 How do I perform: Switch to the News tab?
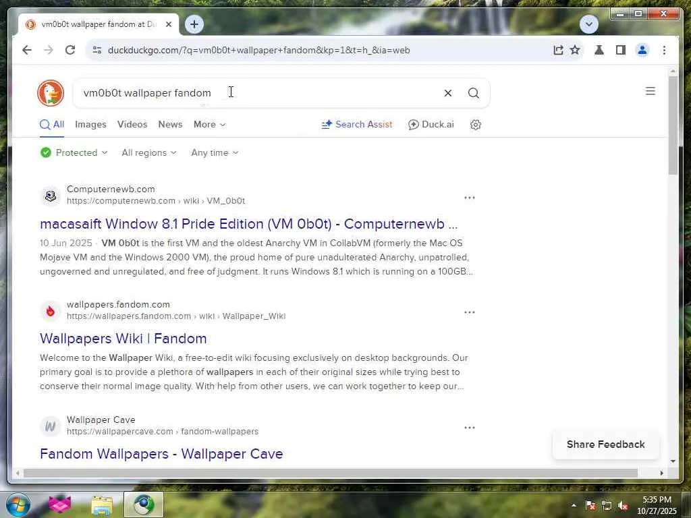pos(170,125)
